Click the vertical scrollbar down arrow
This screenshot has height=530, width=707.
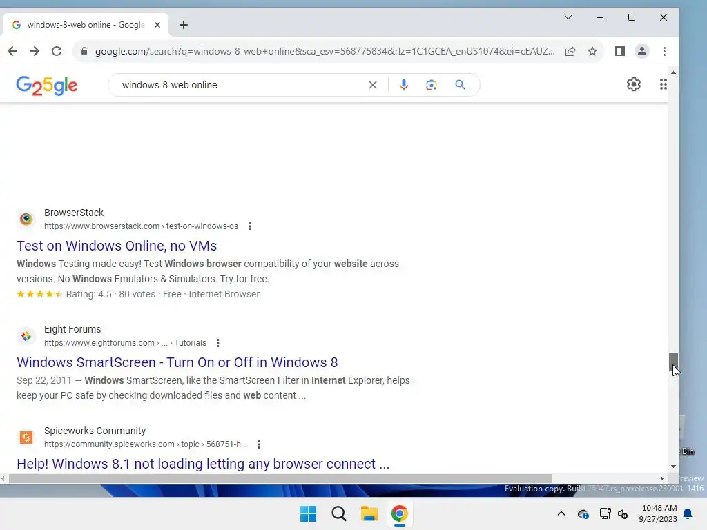(x=673, y=467)
